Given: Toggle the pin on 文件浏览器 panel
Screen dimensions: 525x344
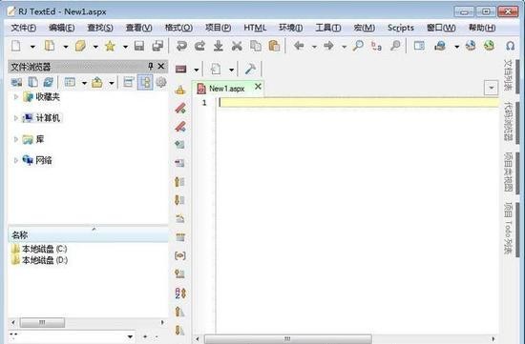Looking at the screenshot, I should (151, 66).
